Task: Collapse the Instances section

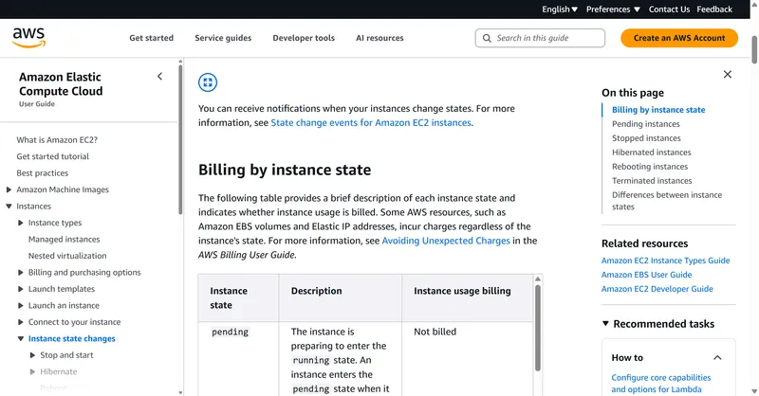Action: [x=9, y=206]
